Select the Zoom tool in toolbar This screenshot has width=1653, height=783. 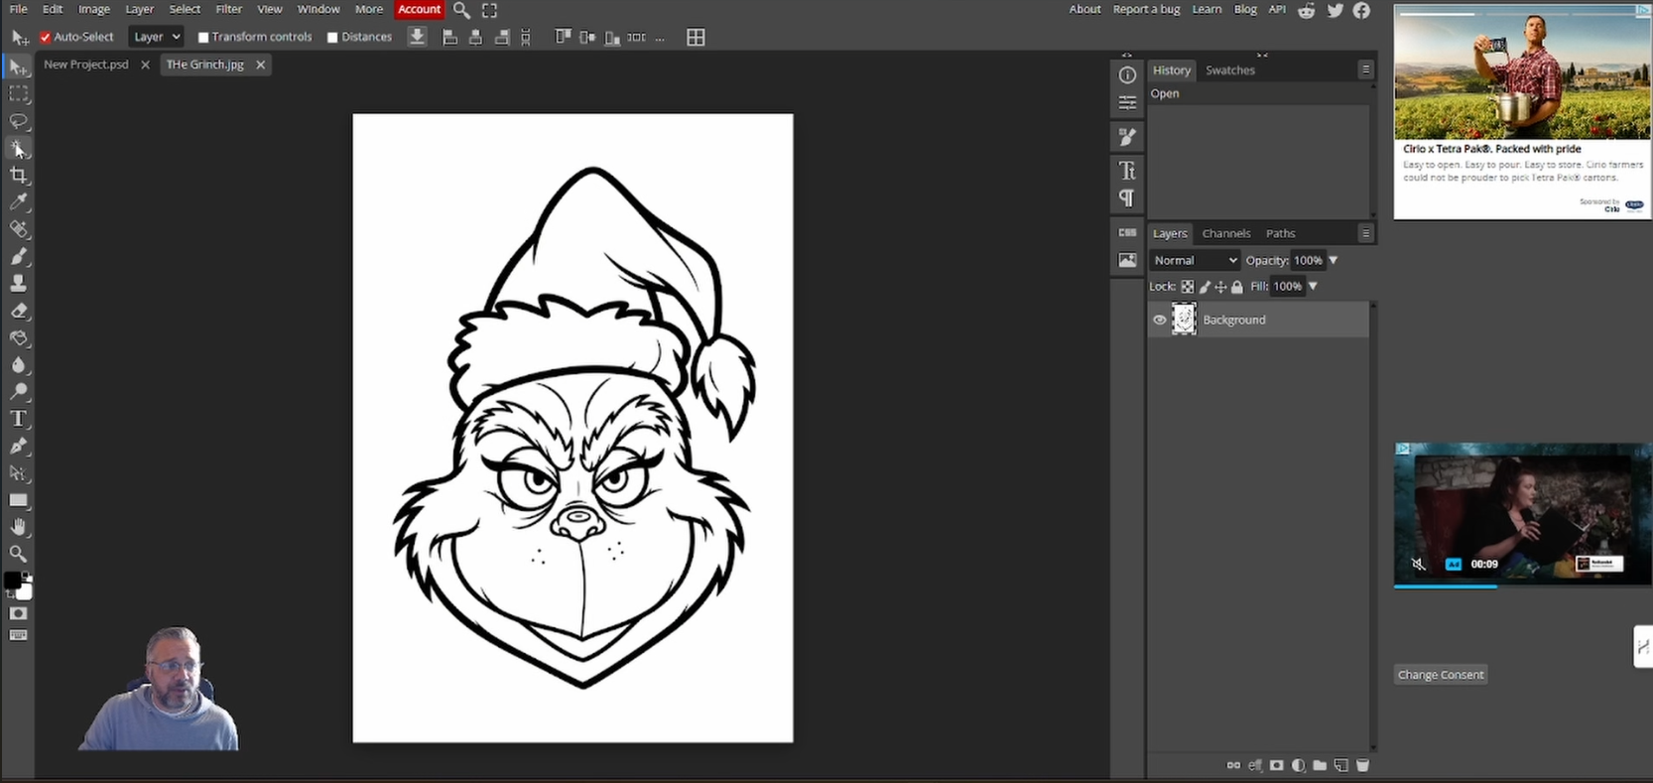pos(19,554)
